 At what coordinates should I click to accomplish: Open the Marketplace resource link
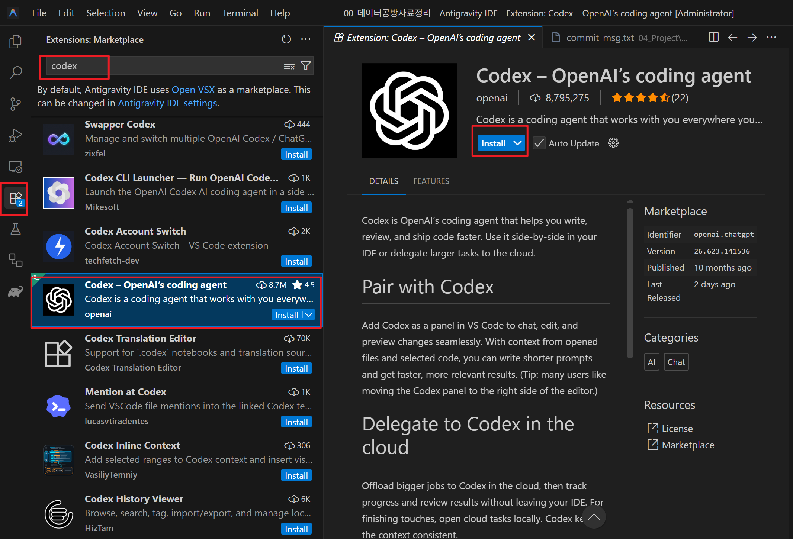click(688, 445)
